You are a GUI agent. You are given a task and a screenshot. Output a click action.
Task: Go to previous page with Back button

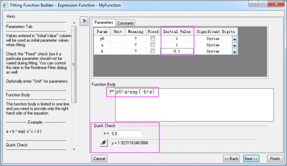[x=232, y=158]
